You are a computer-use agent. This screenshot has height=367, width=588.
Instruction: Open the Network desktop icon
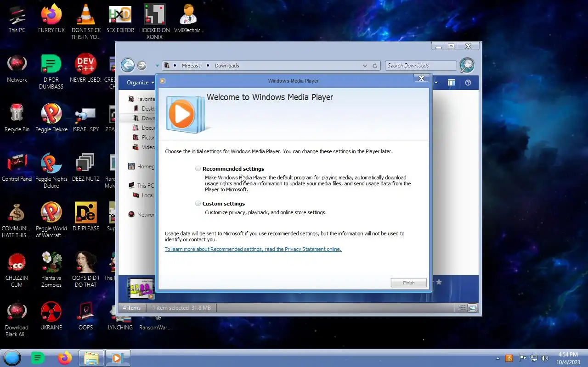[17, 69]
